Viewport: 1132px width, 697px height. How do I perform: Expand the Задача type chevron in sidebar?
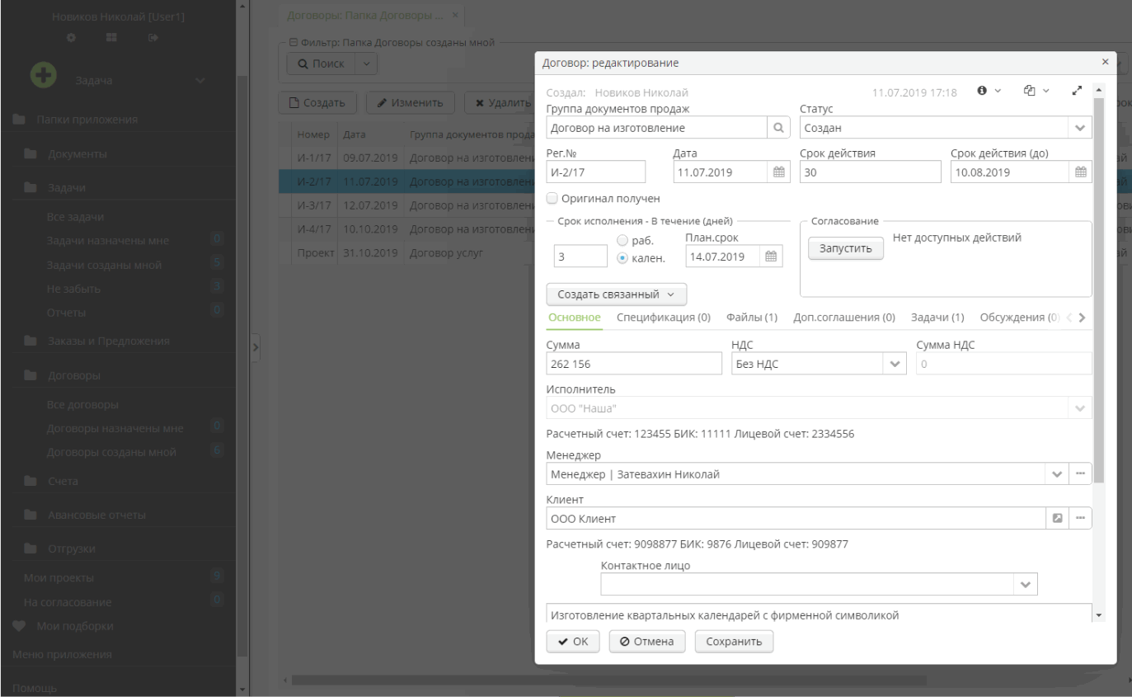point(199,81)
